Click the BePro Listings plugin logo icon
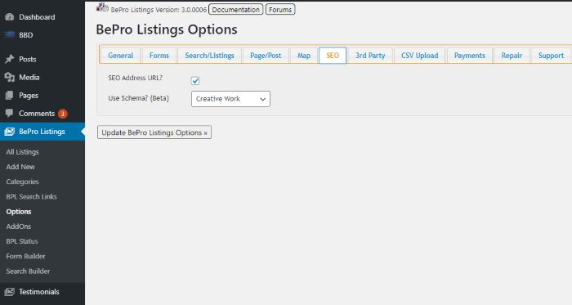This screenshot has width=572, height=305. point(102,7)
